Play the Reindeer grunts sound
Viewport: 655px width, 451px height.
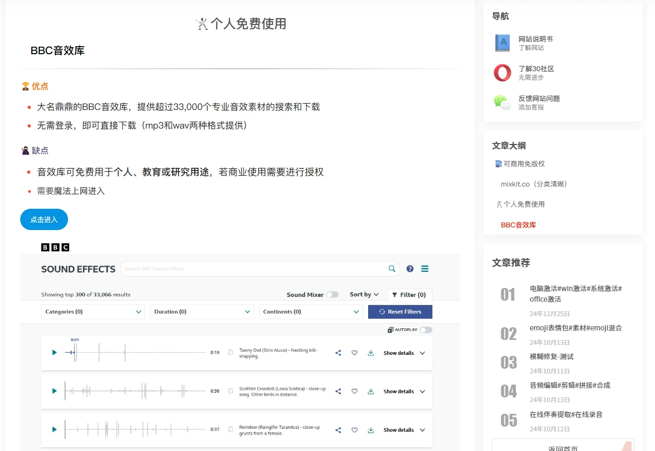click(54, 430)
